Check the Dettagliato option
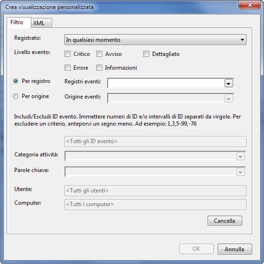Image resolution: width=264 pixels, height=264 pixels. tap(146, 54)
